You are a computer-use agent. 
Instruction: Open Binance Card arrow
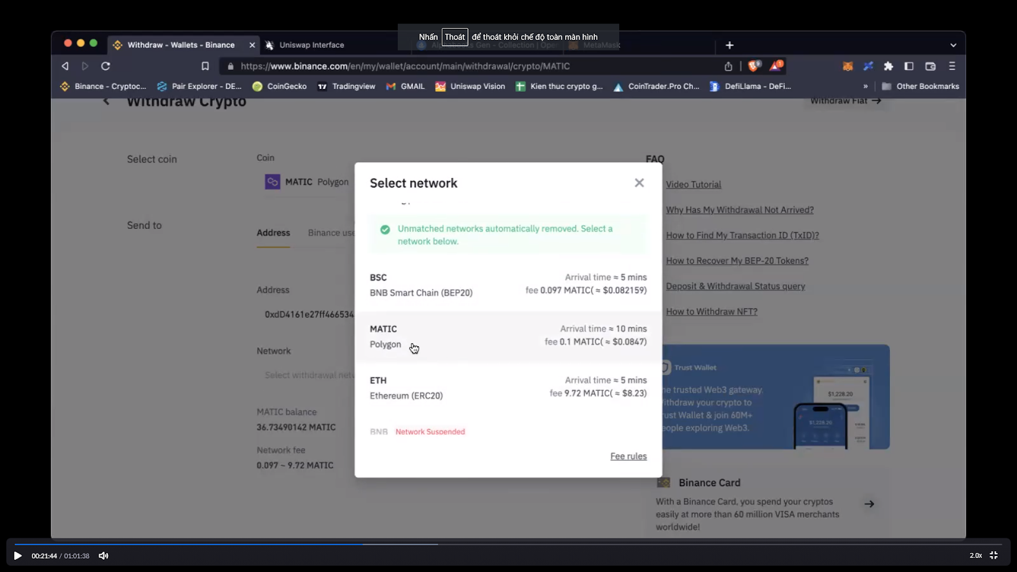click(869, 504)
